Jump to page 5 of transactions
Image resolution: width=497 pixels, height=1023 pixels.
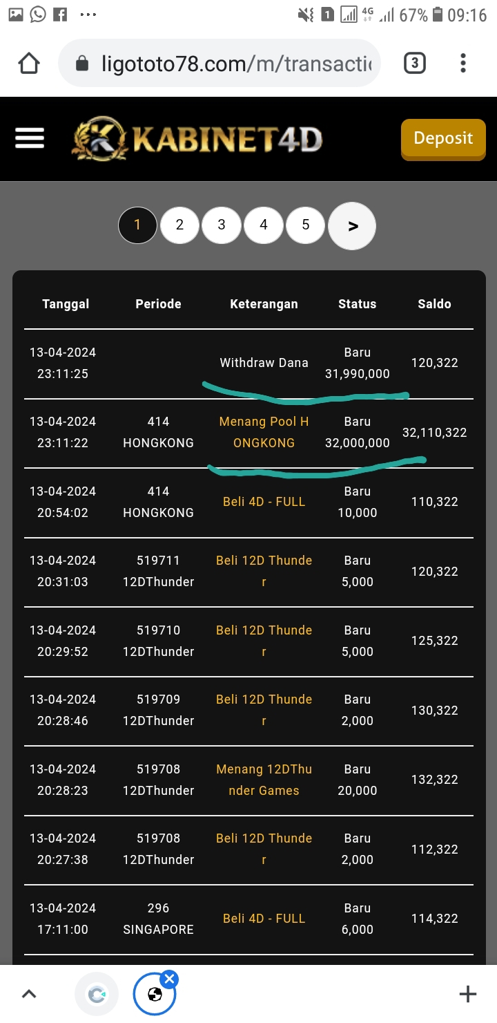point(306,225)
